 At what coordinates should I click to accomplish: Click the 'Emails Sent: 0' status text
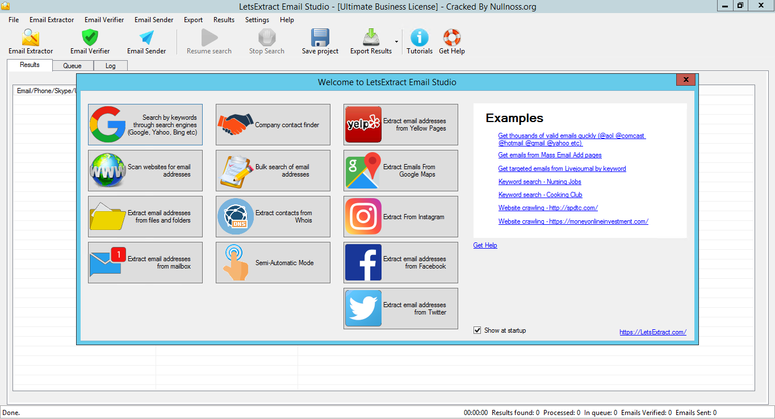point(696,413)
